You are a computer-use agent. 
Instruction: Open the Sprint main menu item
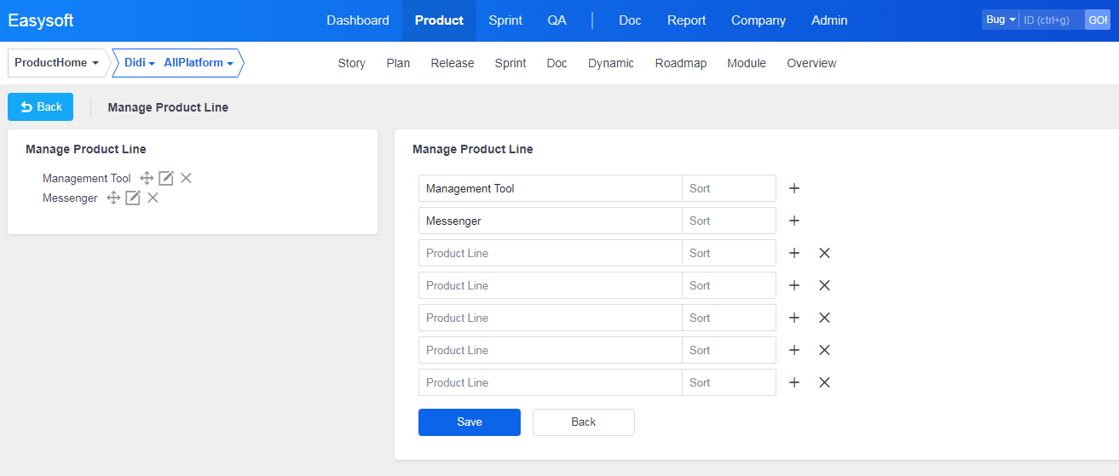(x=505, y=20)
